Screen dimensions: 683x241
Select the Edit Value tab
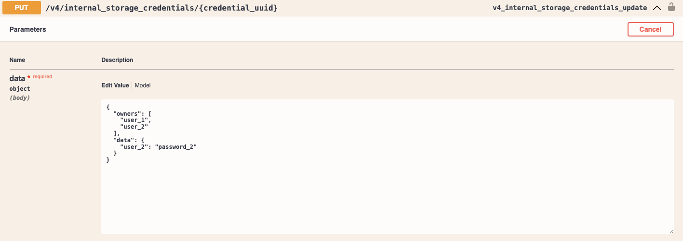click(x=115, y=85)
